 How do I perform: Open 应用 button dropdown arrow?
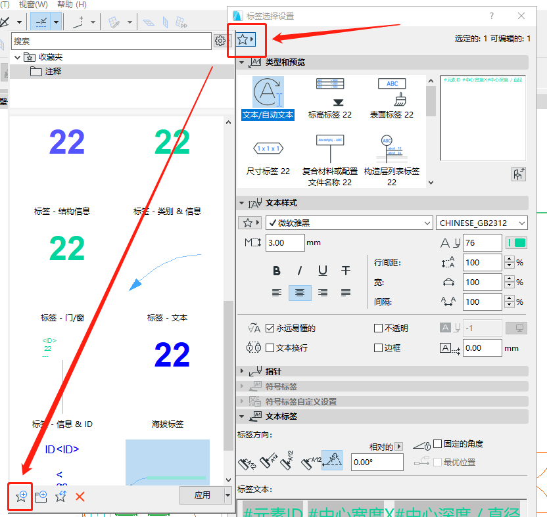228,495
